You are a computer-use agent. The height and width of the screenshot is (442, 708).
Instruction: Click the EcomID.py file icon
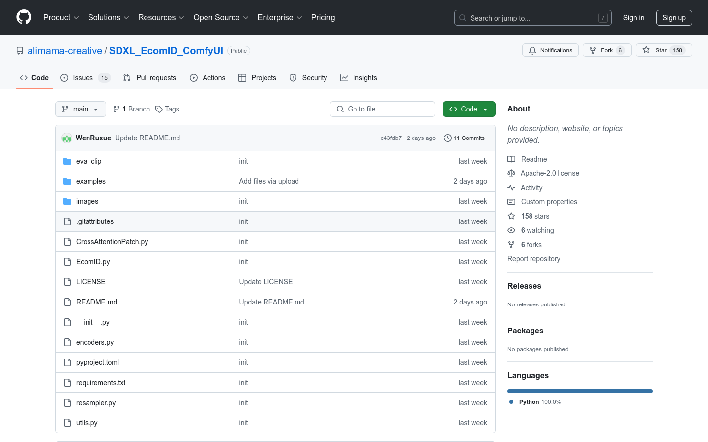67,262
